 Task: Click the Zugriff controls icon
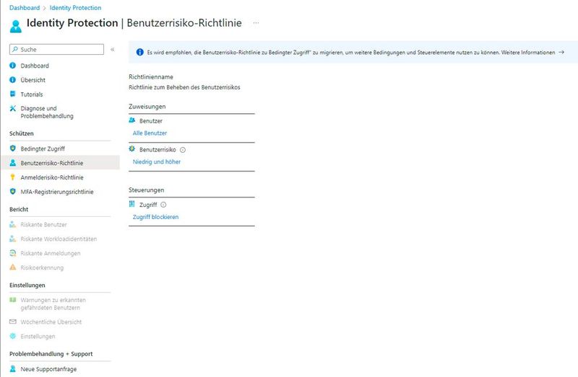pos(132,204)
